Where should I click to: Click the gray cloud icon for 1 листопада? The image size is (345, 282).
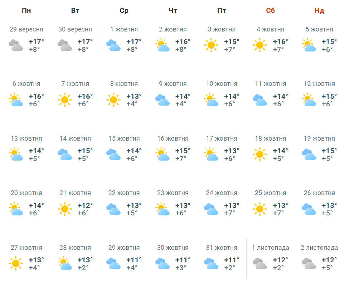[x=259, y=263]
